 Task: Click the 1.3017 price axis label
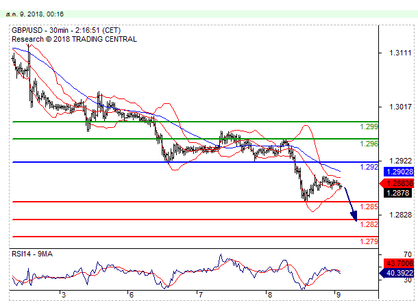(x=400, y=107)
